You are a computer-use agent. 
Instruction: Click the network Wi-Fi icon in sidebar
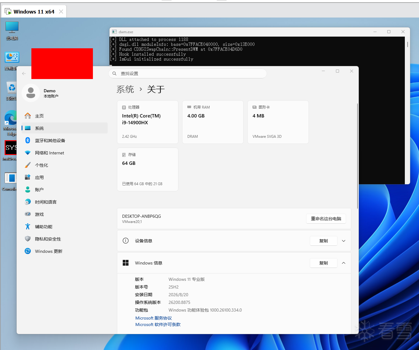tap(28, 153)
